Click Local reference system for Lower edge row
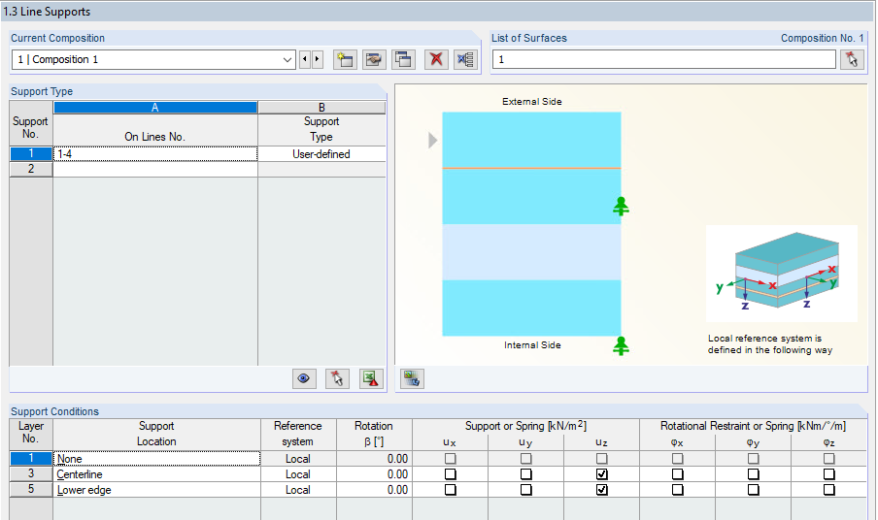This screenshot has width=878, height=520. click(x=298, y=490)
